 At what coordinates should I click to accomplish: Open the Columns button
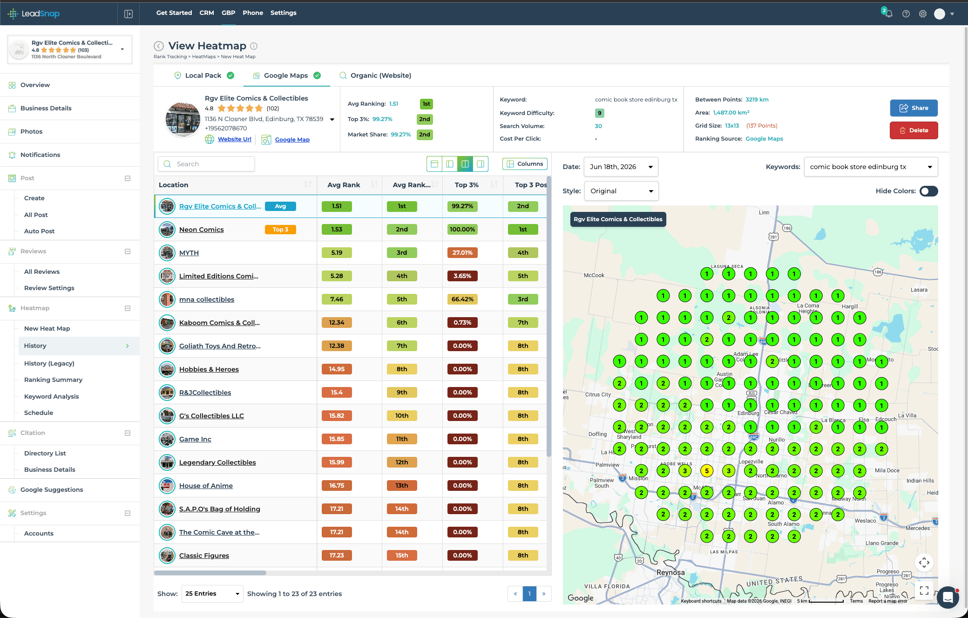point(525,164)
